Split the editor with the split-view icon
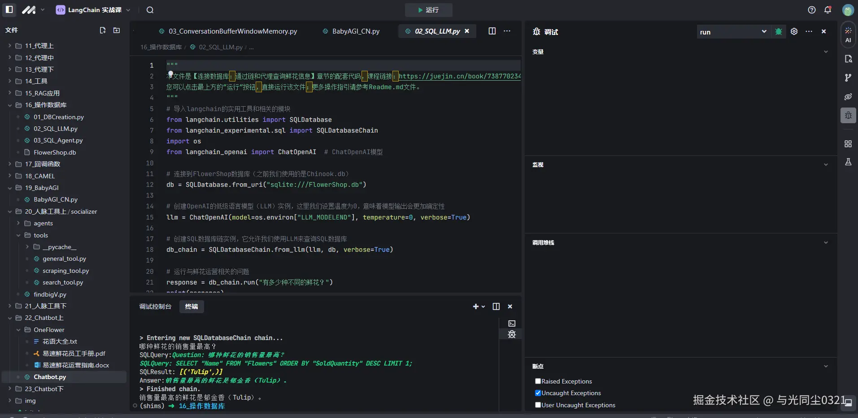858x418 pixels. click(492, 31)
